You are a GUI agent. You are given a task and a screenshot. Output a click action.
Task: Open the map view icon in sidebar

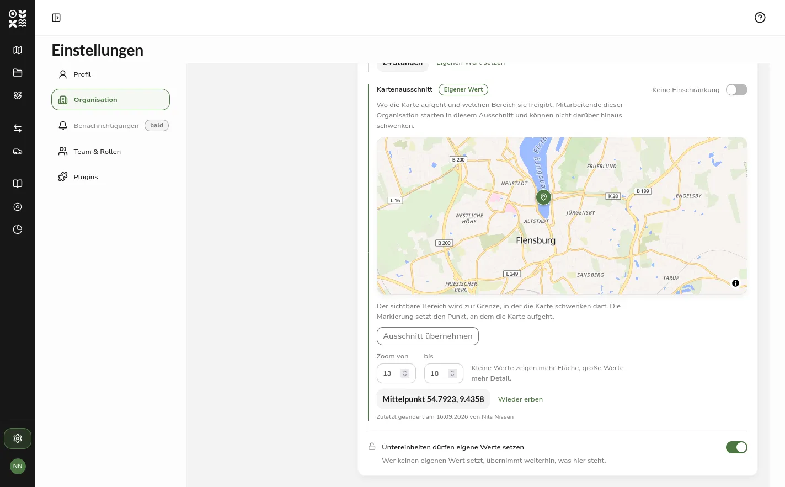point(18,50)
